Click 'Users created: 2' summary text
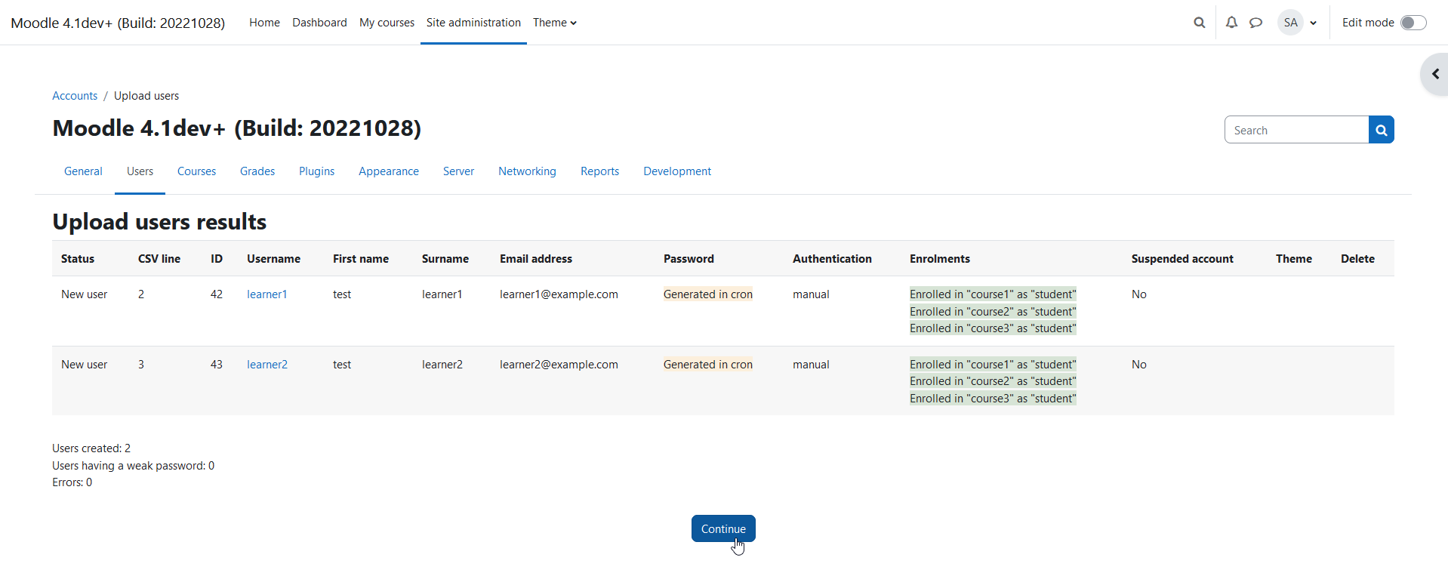Image resolution: width=1448 pixels, height=576 pixels. pyautogui.click(x=91, y=448)
